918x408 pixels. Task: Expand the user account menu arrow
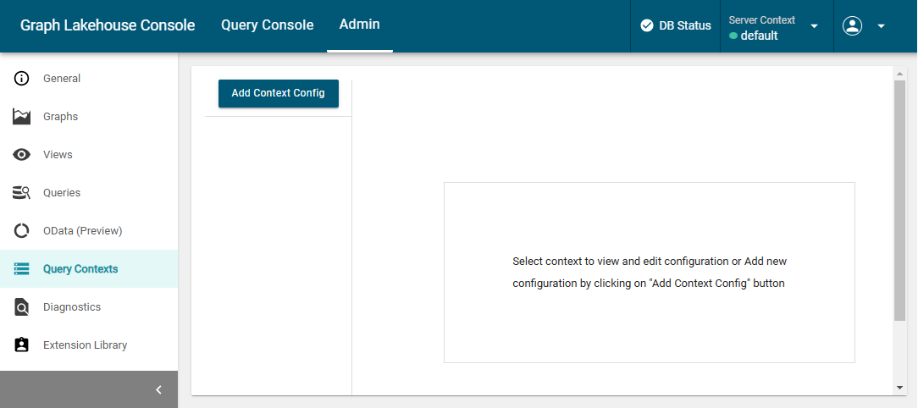881,26
